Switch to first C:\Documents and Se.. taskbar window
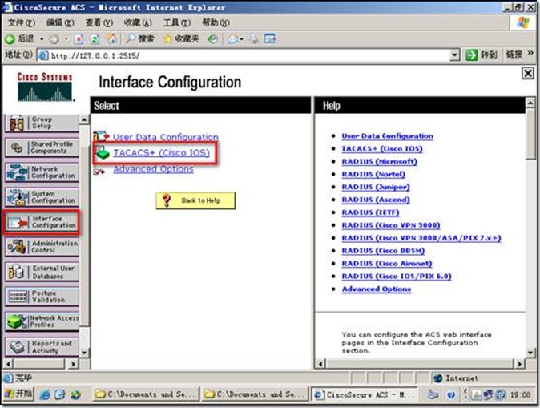 [x=146, y=394]
